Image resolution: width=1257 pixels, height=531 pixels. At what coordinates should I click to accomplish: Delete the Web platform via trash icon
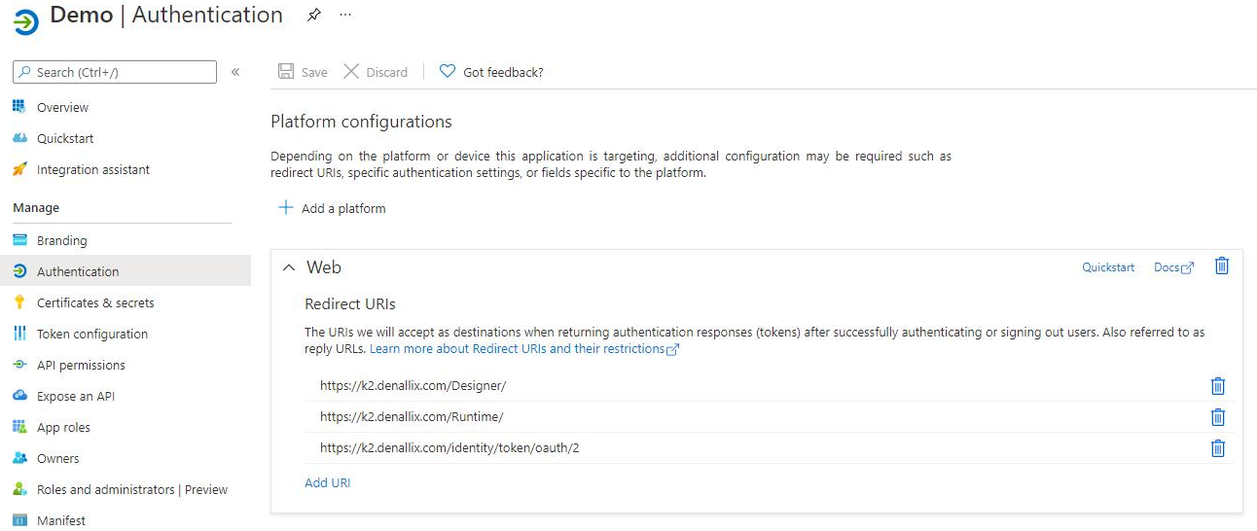pos(1222,265)
